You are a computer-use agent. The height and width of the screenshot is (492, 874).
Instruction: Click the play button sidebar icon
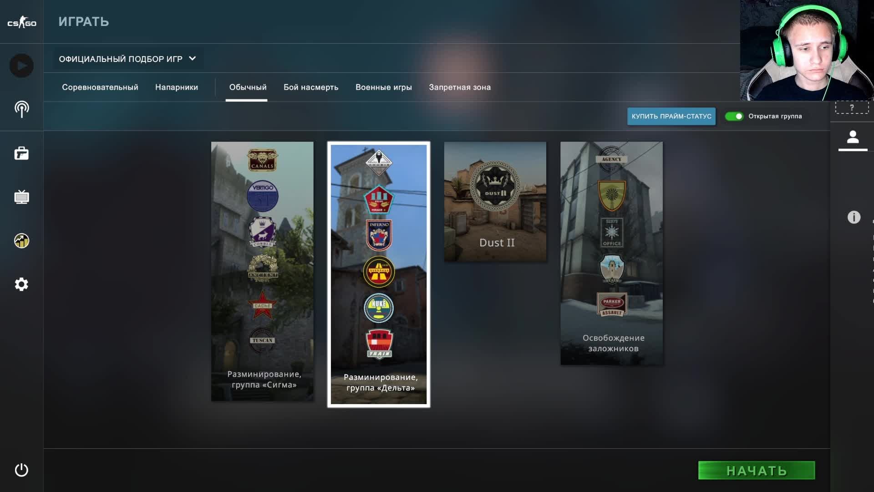click(21, 66)
